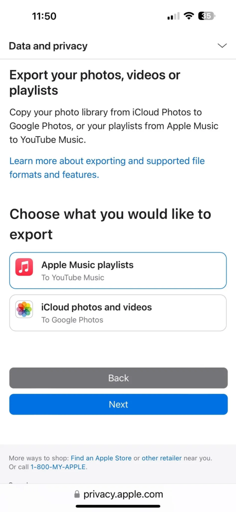Tap the battery indicator icon

[207, 16]
